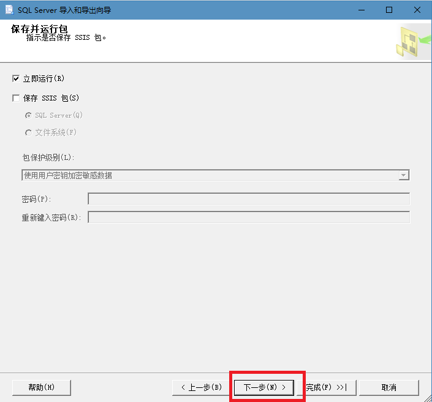Click the 包保护级别(L) label

click(48, 157)
